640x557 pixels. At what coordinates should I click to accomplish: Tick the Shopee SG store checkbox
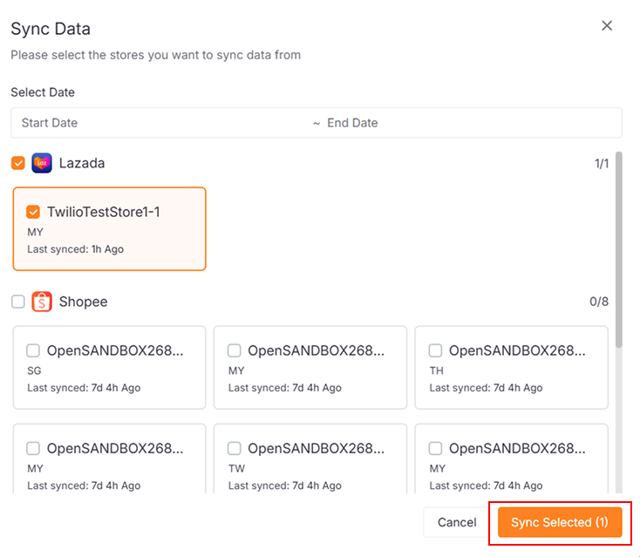33,350
